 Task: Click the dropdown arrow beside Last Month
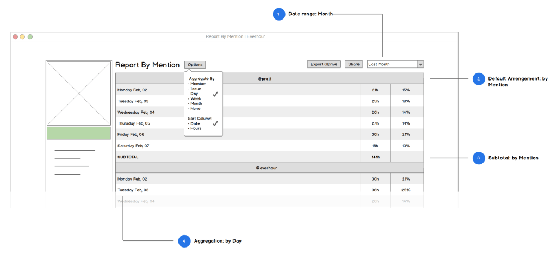click(x=420, y=64)
